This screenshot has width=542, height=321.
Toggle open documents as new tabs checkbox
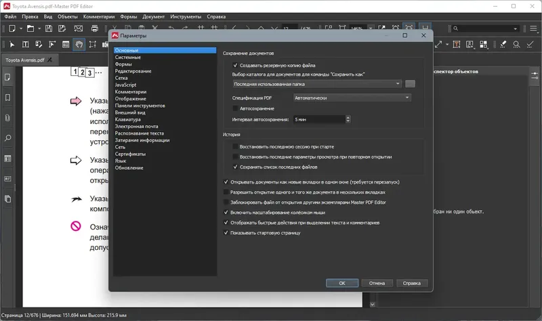(x=226, y=181)
